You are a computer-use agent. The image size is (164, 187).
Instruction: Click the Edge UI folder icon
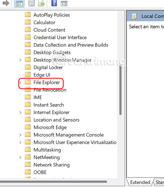tap(28, 75)
